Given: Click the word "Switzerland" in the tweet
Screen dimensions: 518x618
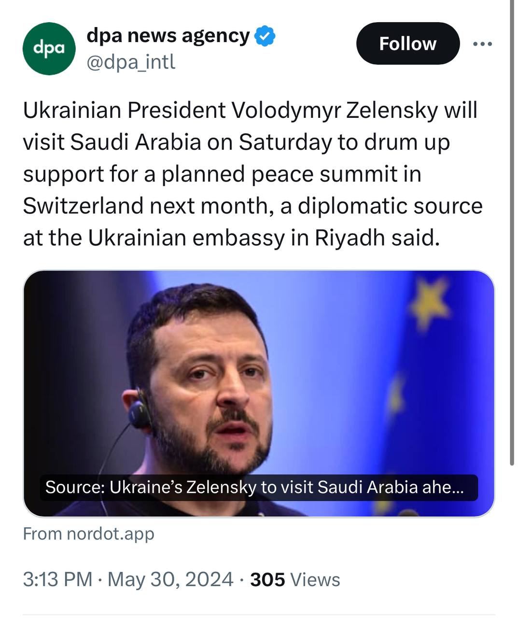Looking at the screenshot, I should (83, 206).
